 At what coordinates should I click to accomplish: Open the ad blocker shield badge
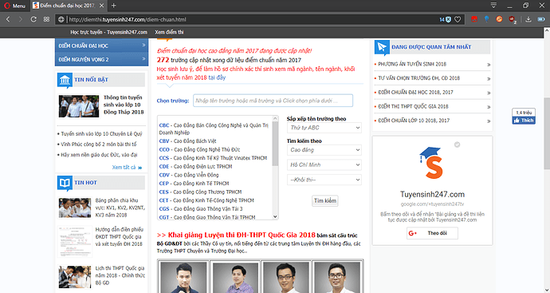[x=446, y=19]
